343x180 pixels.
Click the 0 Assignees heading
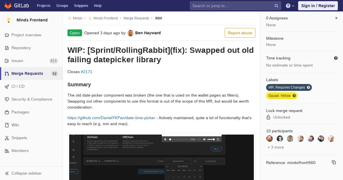coord(277,18)
